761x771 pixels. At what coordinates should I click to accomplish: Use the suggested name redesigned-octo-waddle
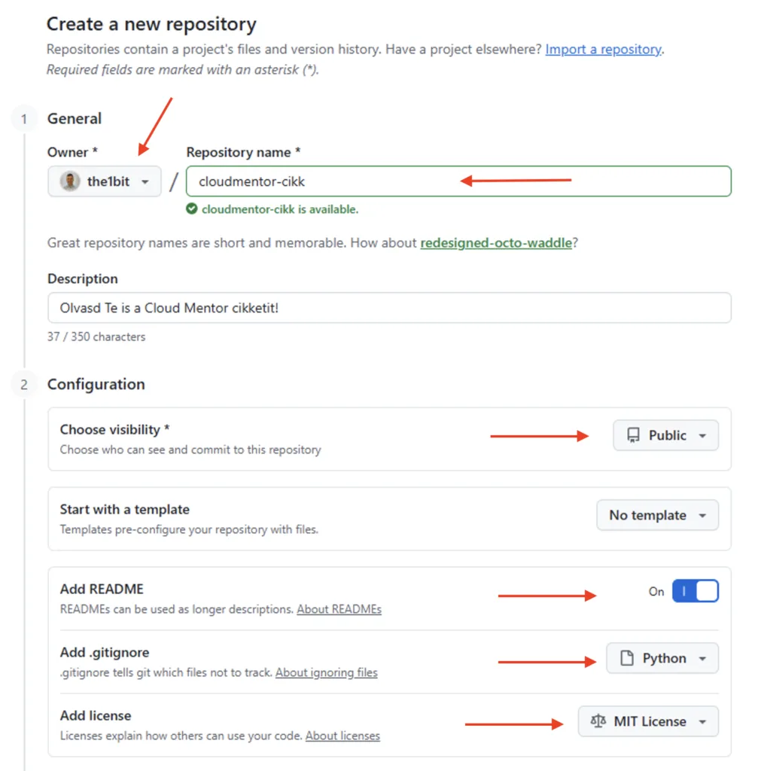(x=495, y=243)
